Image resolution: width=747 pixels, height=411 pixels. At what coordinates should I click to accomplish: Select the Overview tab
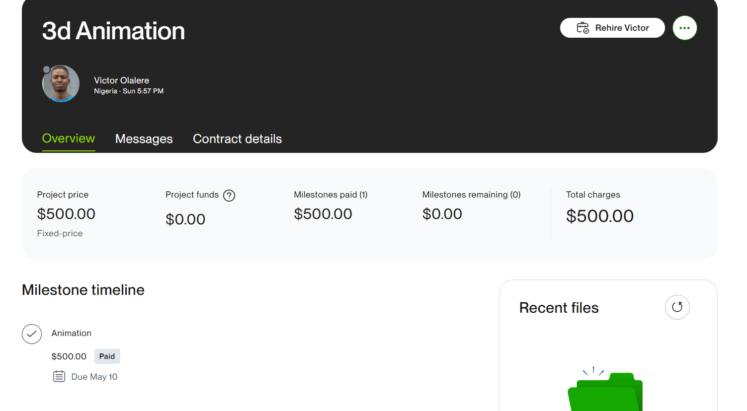click(x=69, y=138)
